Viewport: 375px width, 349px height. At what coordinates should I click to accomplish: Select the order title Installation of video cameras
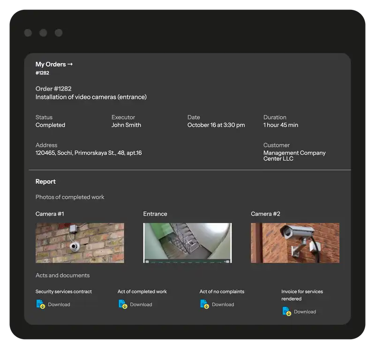tap(91, 97)
